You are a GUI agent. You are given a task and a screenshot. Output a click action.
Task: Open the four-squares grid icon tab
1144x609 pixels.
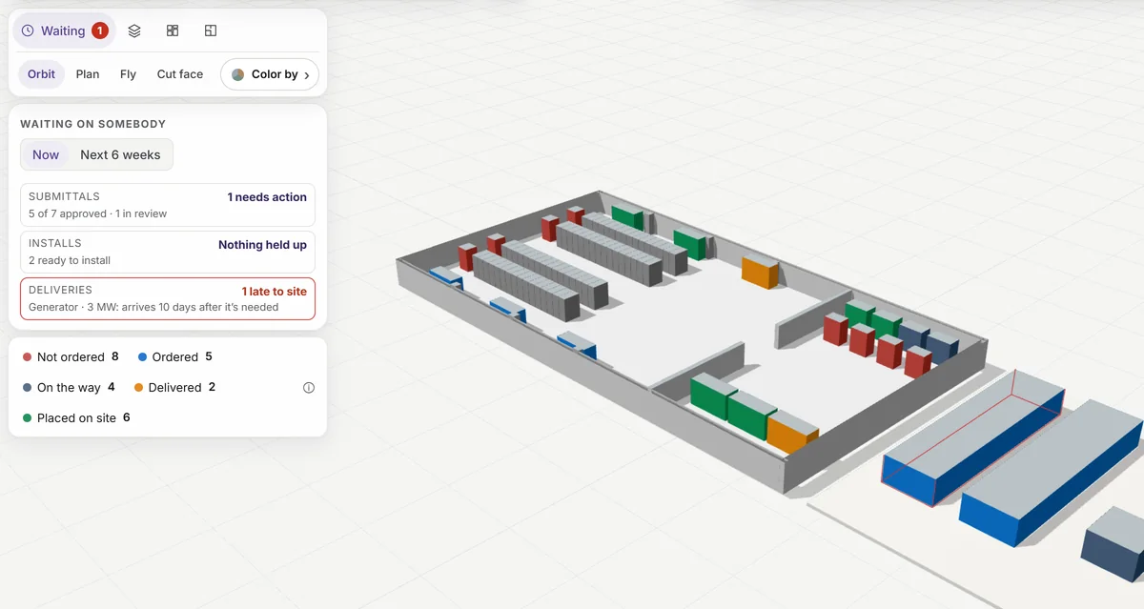[173, 30]
